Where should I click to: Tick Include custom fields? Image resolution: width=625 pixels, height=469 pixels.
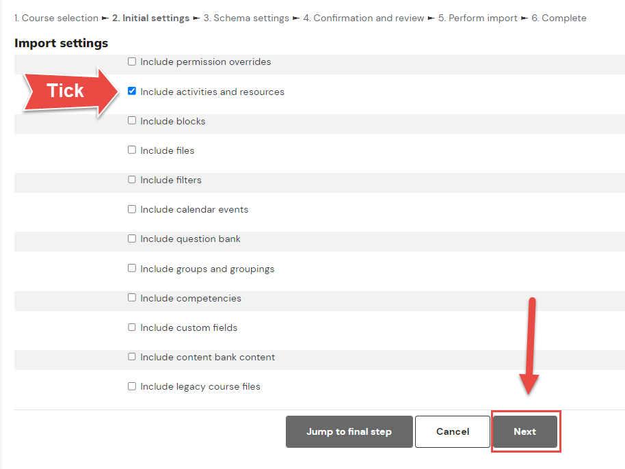(131, 327)
